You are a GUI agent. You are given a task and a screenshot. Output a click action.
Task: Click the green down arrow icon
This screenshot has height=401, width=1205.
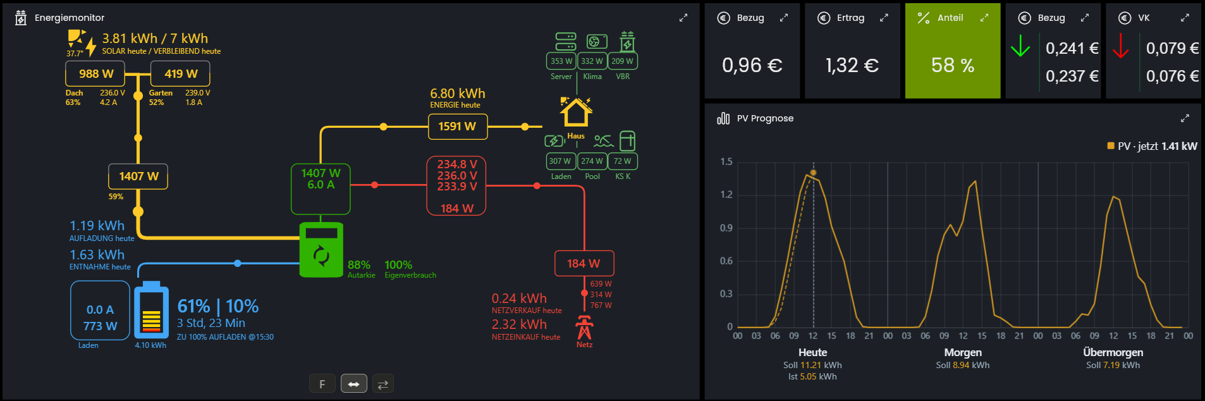tap(1020, 46)
